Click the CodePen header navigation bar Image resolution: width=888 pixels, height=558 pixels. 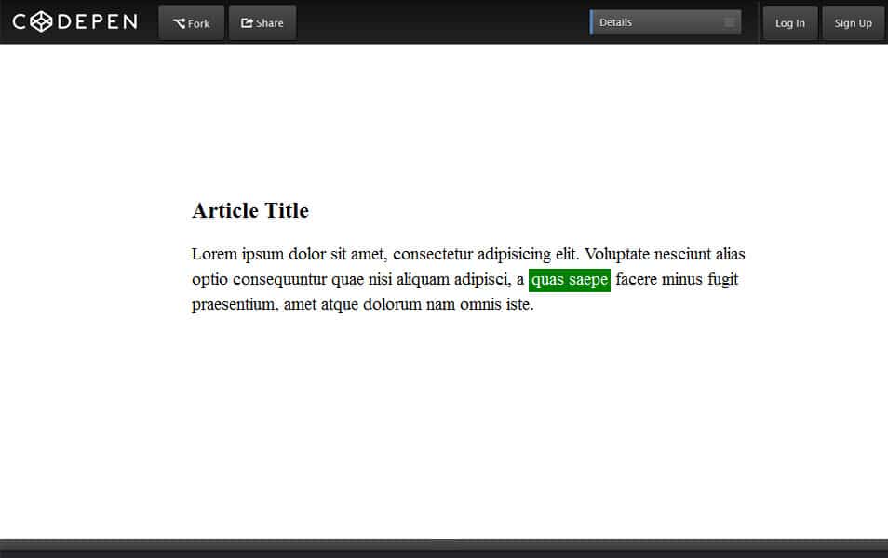pyautogui.click(x=444, y=20)
